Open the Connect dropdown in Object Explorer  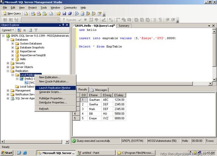point(8,30)
